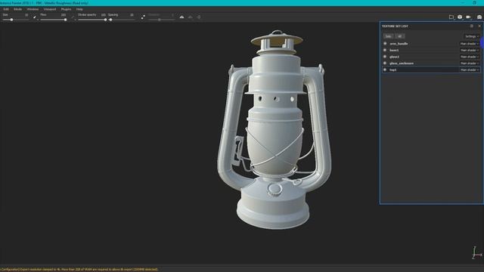Toggle visibility of glass1 texture set
The image size is (484, 272).
tap(385, 57)
